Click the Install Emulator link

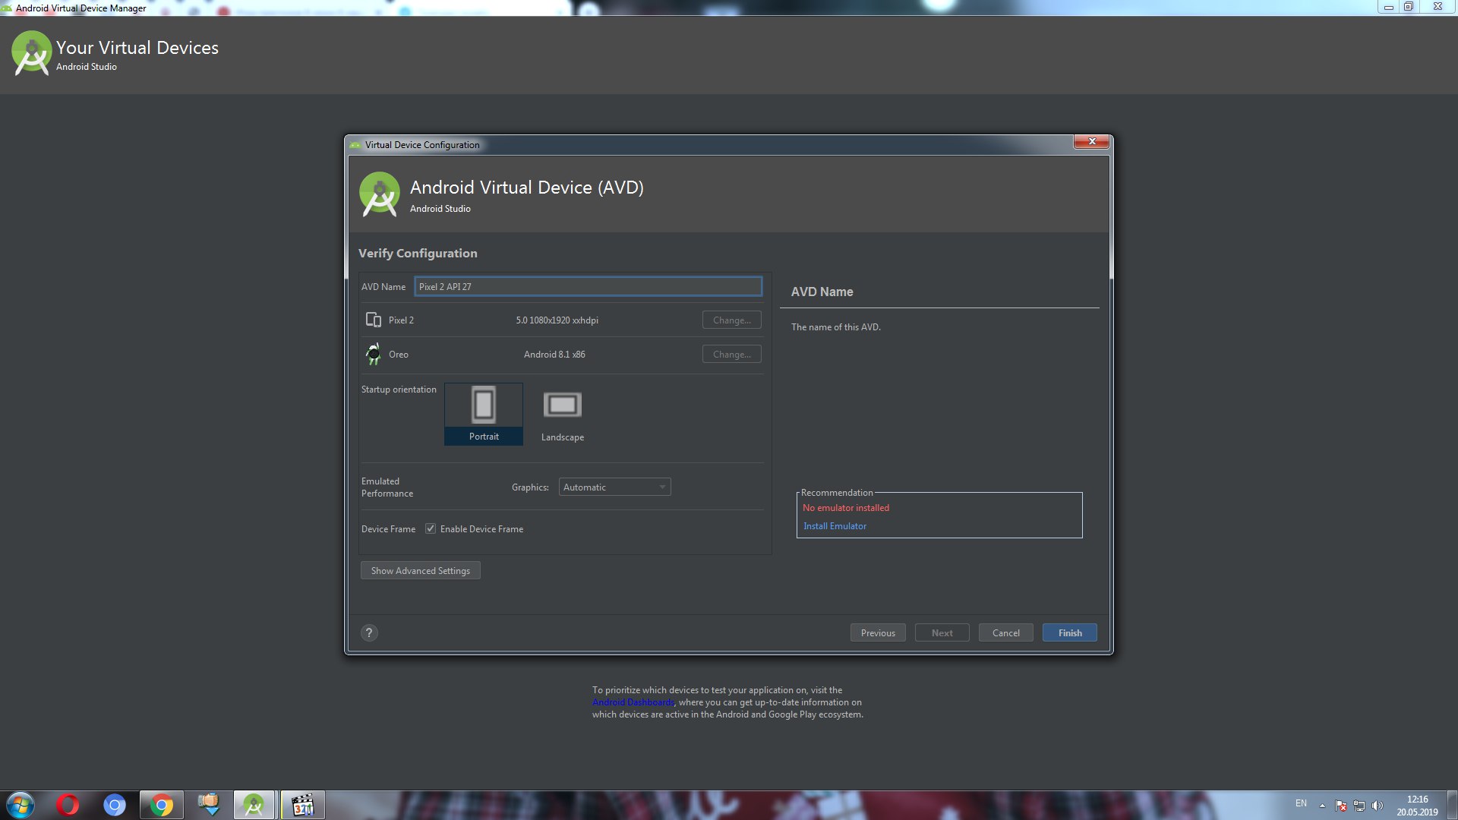click(x=835, y=525)
